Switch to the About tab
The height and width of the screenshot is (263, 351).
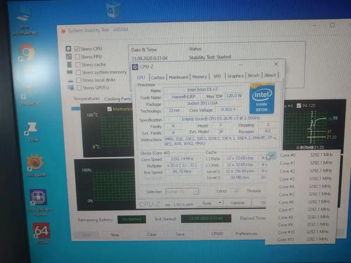270,75
